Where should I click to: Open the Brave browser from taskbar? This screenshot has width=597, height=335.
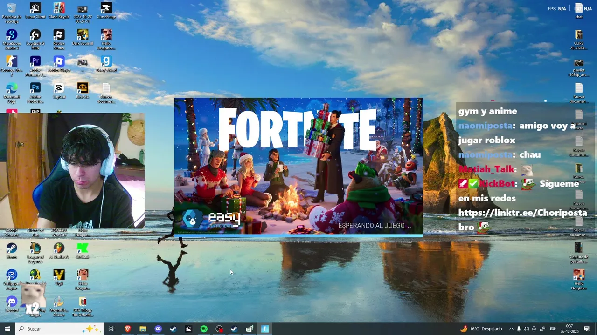click(127, 329)
